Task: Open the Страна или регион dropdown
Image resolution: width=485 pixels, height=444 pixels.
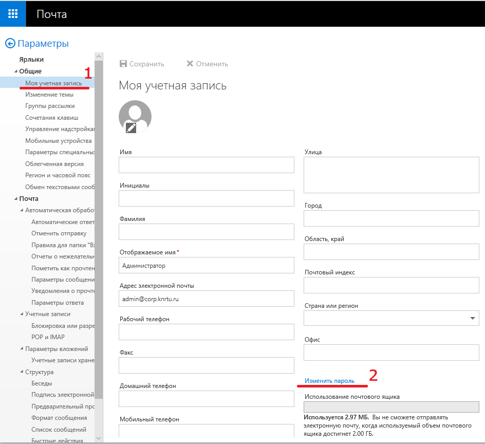Action: click(473, 319)
